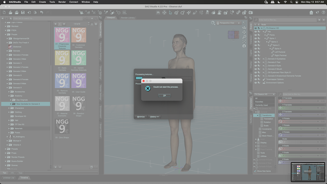Select the Node Selection arrow tool
This screenshot has width=327, height=184.
[170, 13]
